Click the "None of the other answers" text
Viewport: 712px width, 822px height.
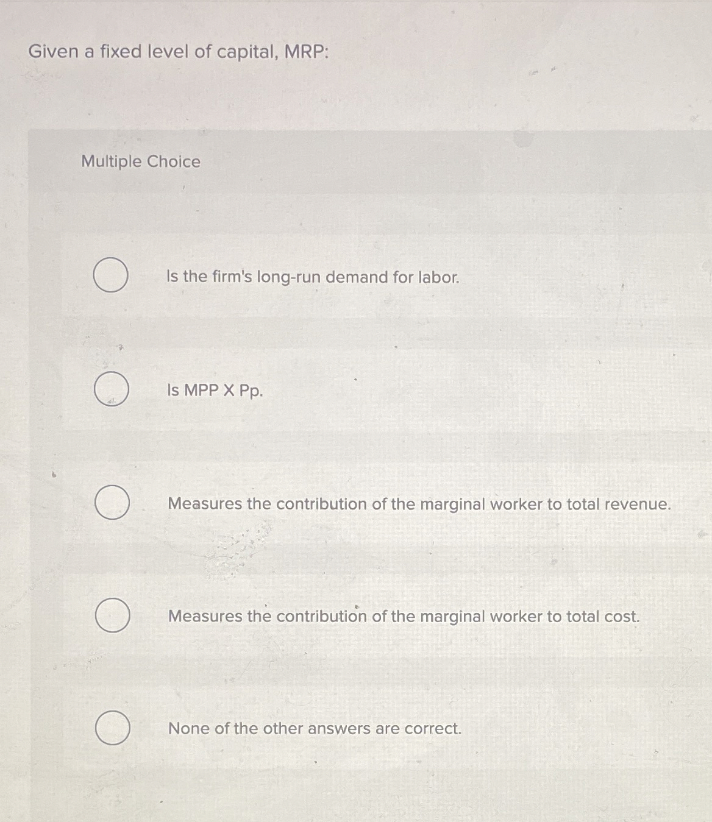click(315, 729)
